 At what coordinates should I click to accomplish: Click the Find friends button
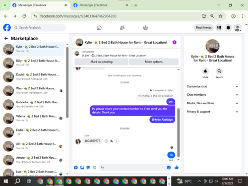pyautogui.click(x=204, y=28)
